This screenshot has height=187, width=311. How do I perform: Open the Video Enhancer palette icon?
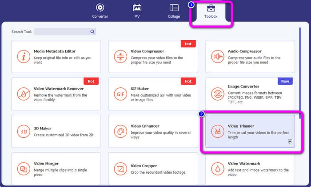tap(120, 132)
